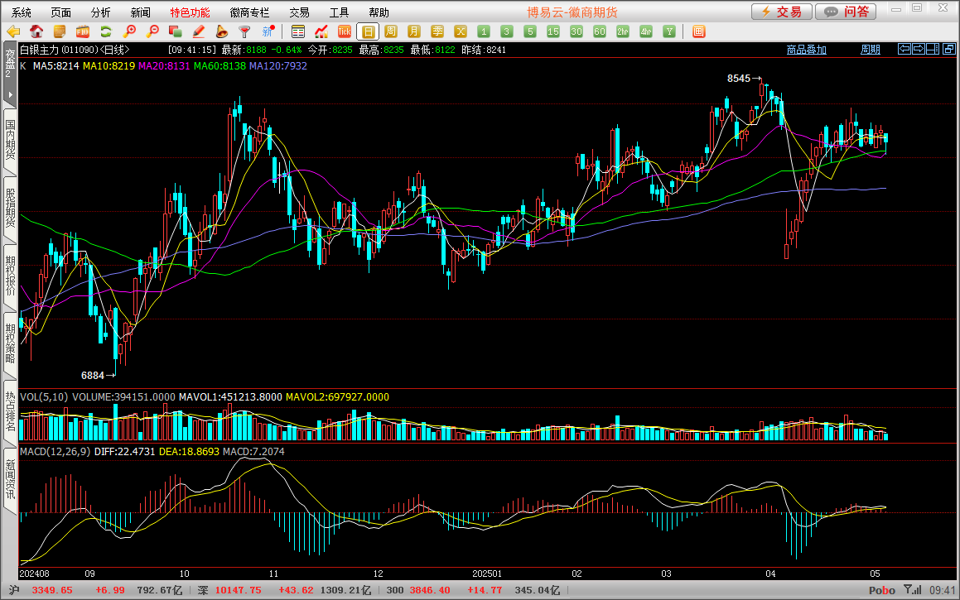Open the price alert bell icon
This screenshot has height=600, width=960.
tap(222, 31)
